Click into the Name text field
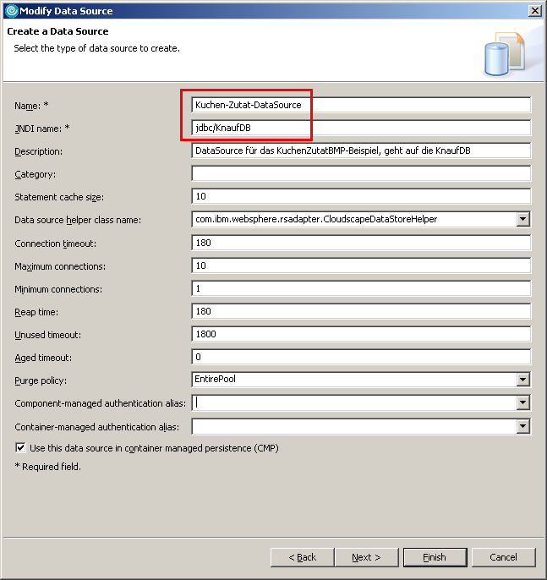The image size is (547, 580). tap(361, 105)
